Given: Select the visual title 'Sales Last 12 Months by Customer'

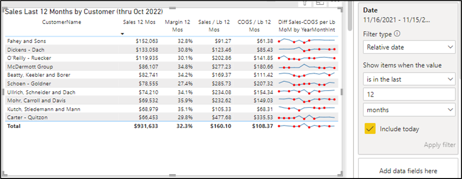Looking at the screenshot, I should [84, 12].
